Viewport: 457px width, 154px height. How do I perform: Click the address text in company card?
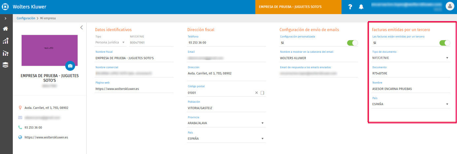coord(46,108)
